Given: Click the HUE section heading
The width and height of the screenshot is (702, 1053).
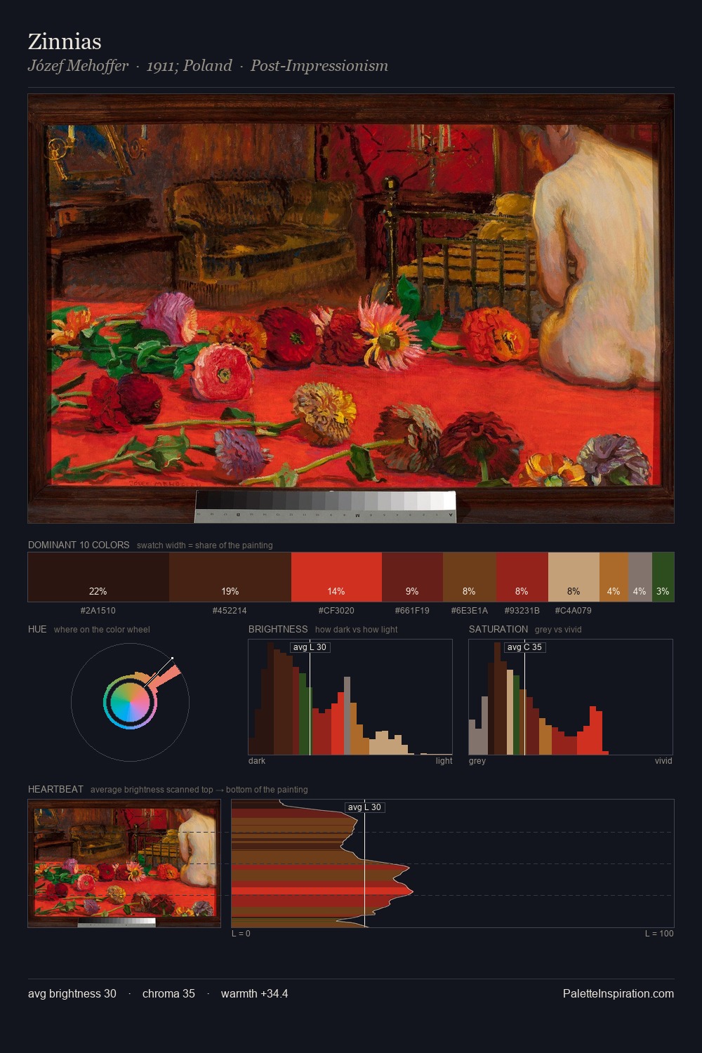Looking at the screenshot, I should [37, 629].
